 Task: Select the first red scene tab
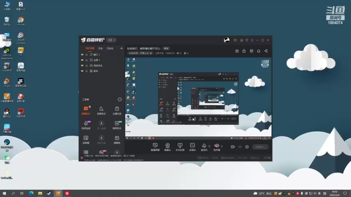click(90, 49)
